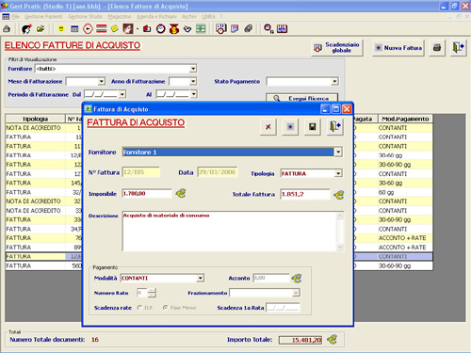
Task: Click the exit door icon in Fattura di Acquisto dialog
Action: [334, 127]
